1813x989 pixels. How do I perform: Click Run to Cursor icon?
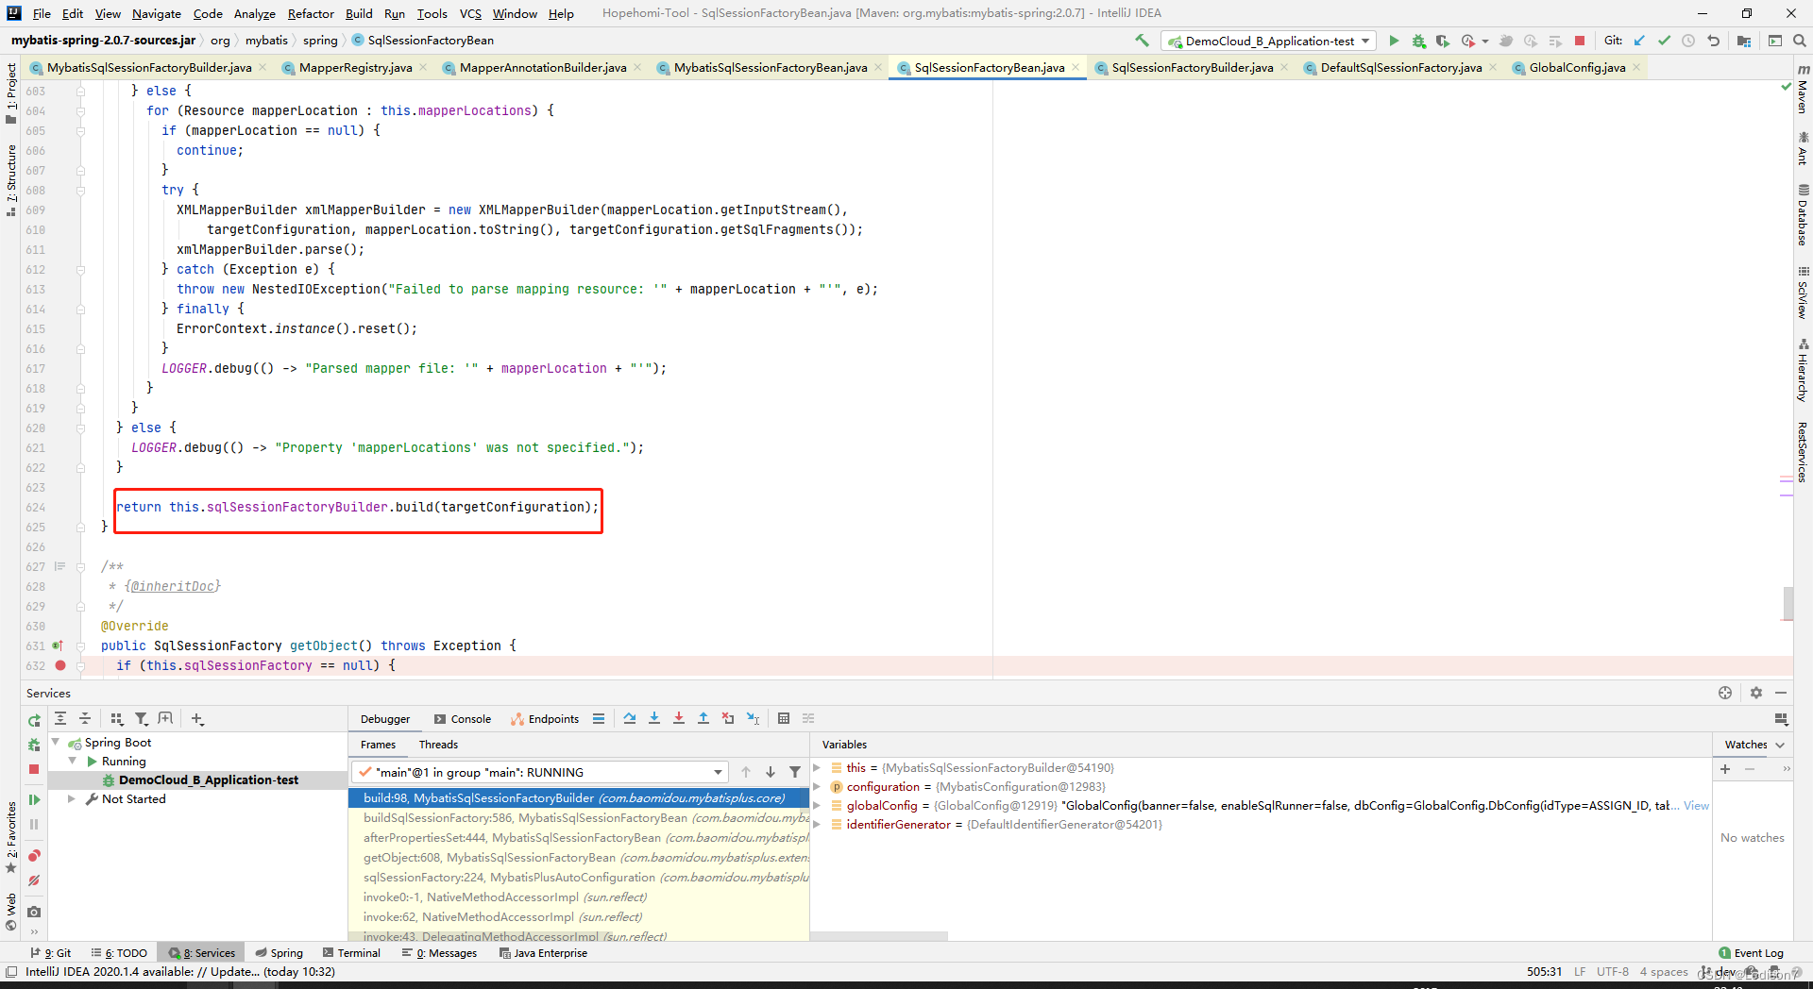click(753, 718)
